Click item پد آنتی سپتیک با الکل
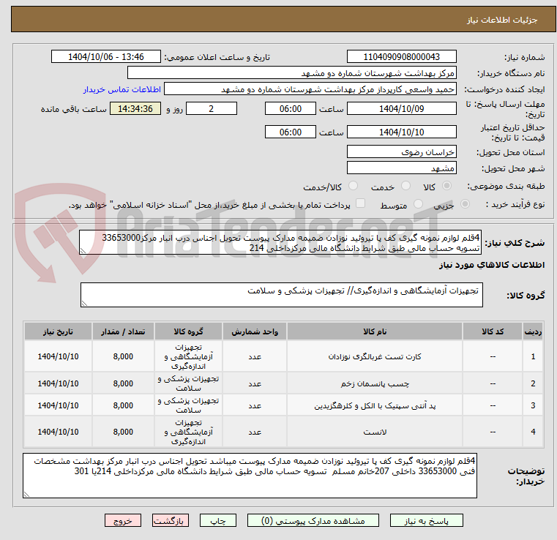This screenshot has width=557, height=540. (375, 405)
